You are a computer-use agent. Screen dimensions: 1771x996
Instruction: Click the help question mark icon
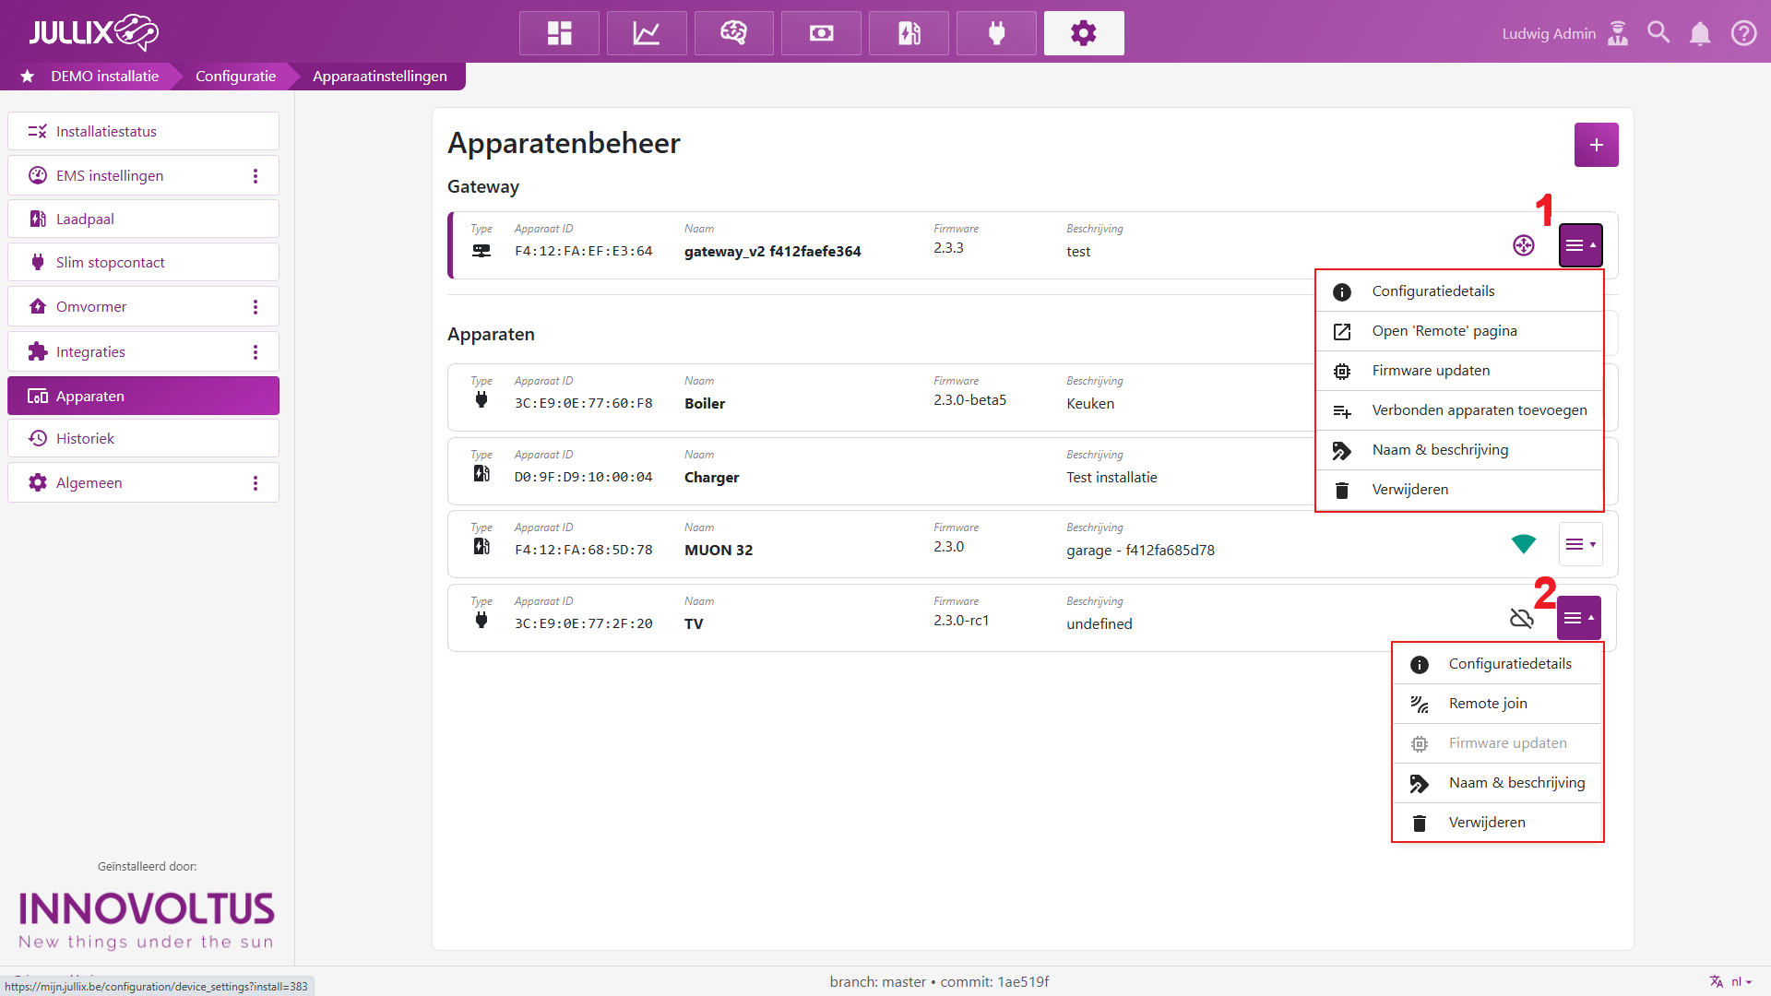pyautogui.click(x=1743, y=33)
